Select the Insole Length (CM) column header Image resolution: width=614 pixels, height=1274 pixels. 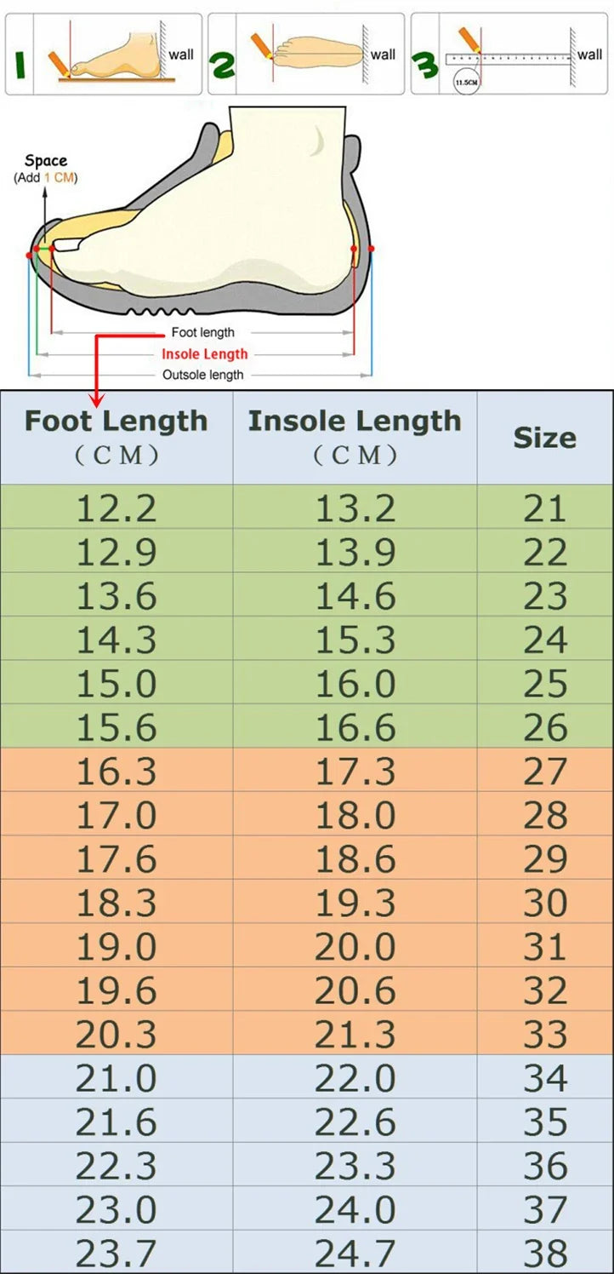[x=355, y=436]
